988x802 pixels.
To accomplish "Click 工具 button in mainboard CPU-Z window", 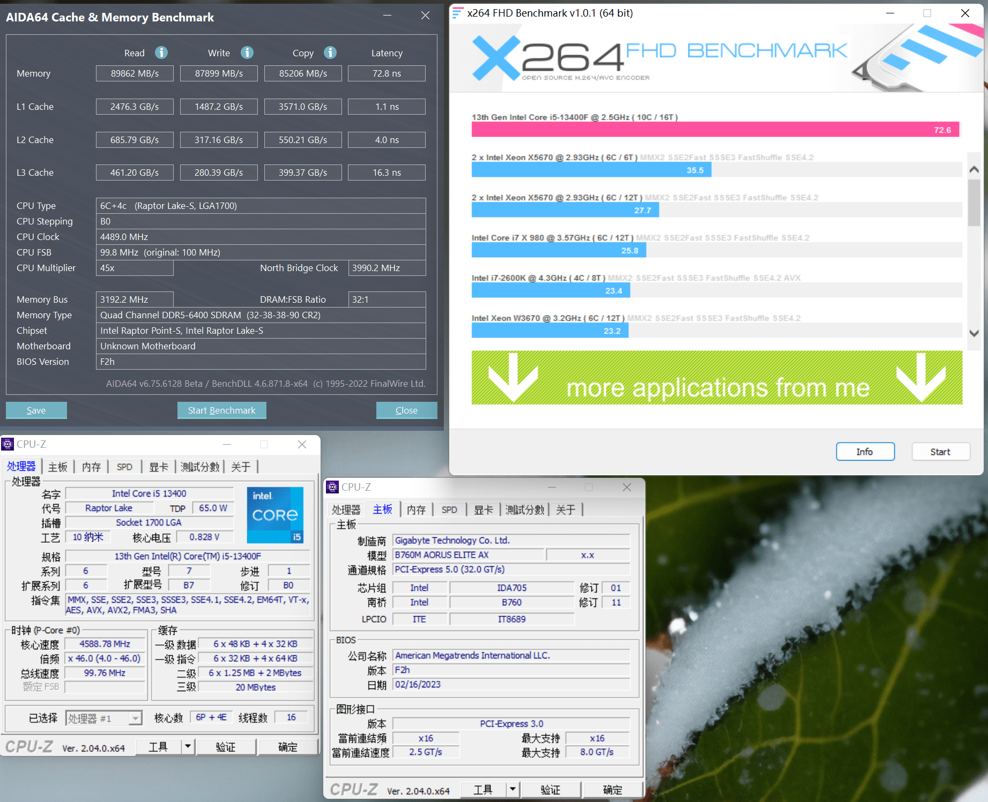I will pyautogui.click(x=483, y=790).
